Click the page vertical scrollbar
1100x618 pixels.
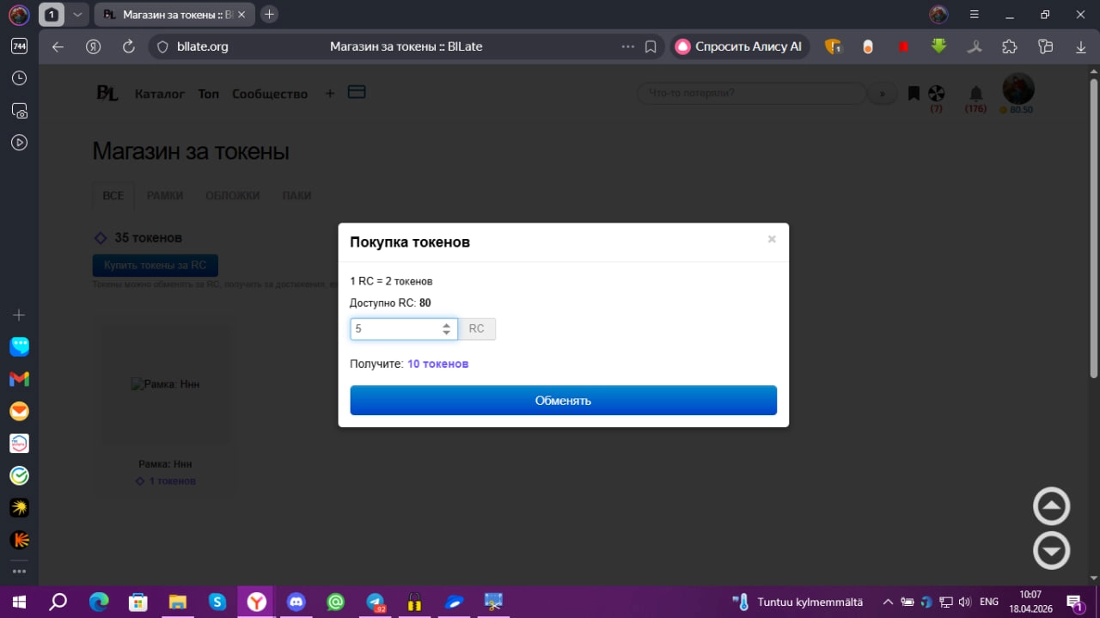point(1094,228)
